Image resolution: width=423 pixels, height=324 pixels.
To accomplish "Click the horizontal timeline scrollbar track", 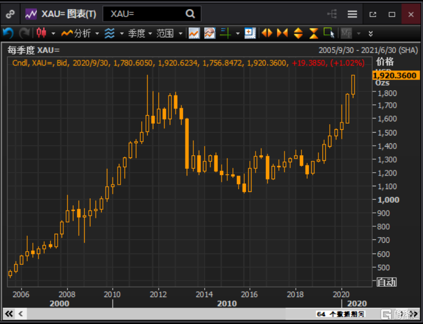I will click(x=170, y=313).
